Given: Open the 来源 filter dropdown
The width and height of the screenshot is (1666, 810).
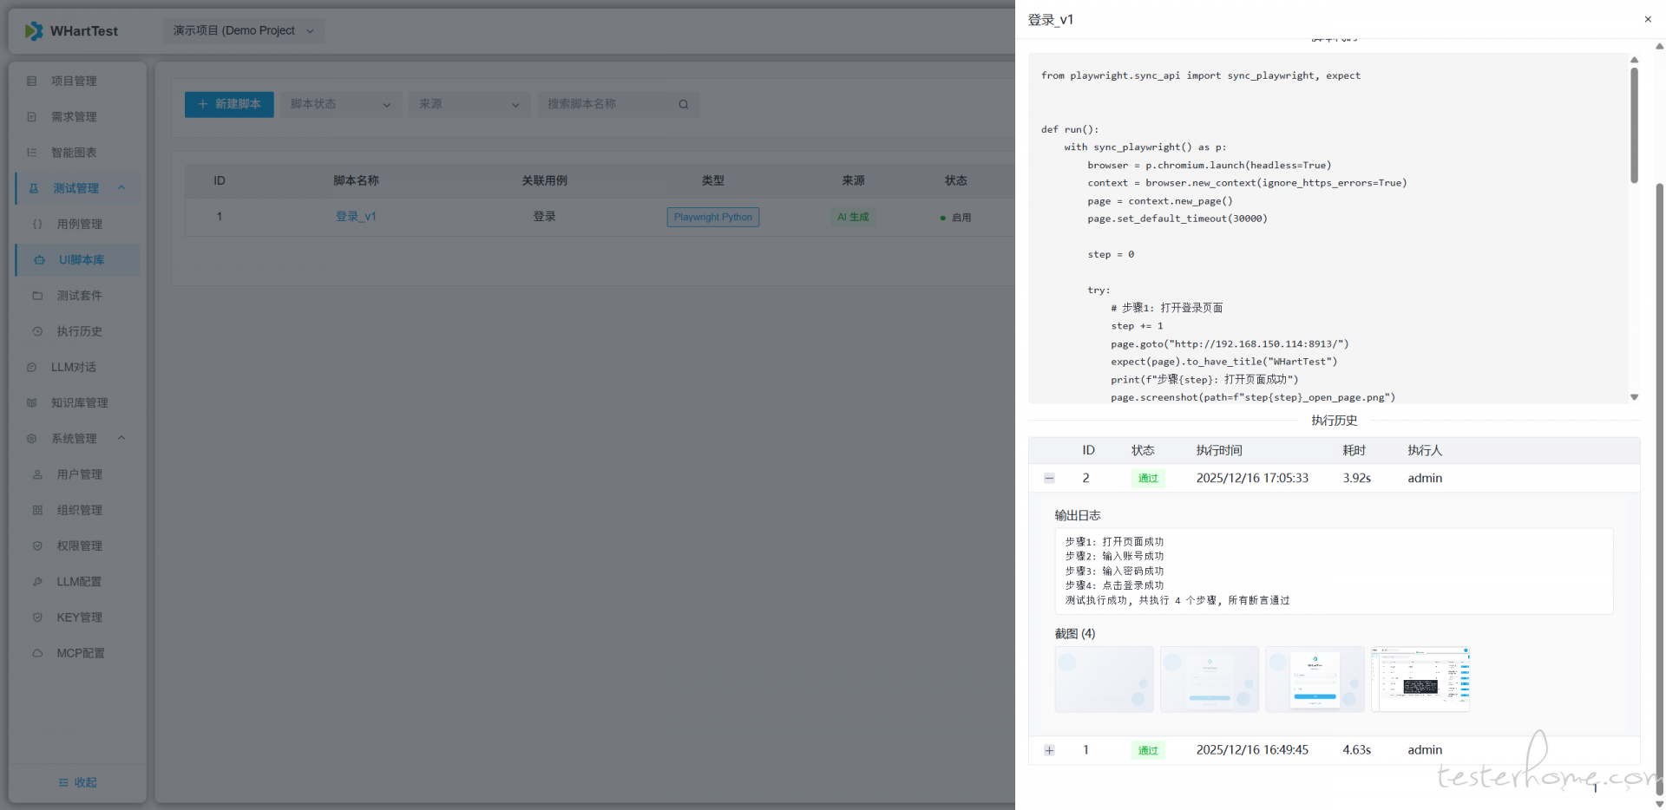Looking at the screenshot, I should [x=469, y=104].
